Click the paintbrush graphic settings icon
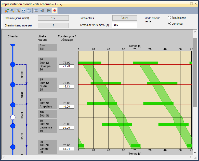The height and width of the screenshot is (161, 199). tap(7, 10)
